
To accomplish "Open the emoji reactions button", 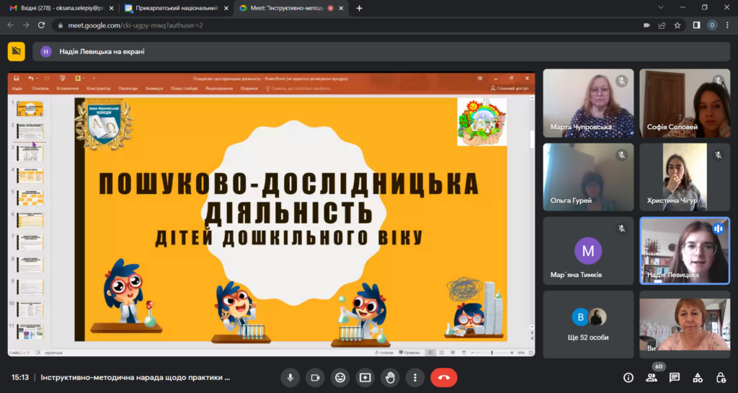I will (340, 377).
